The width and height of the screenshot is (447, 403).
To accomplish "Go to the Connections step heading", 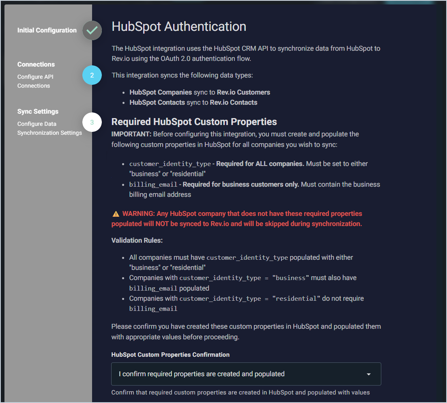I will (36, 64).
